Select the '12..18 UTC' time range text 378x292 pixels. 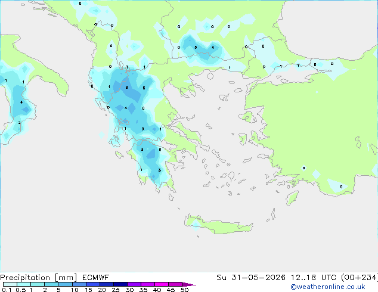314,278
